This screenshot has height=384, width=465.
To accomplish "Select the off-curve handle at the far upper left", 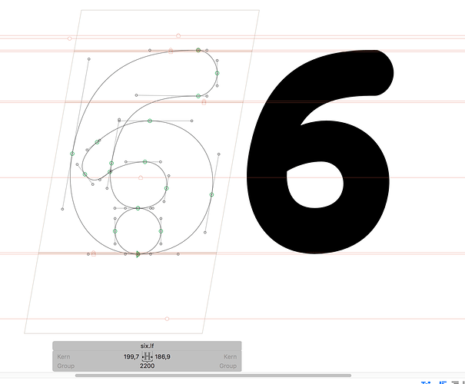I will click(88, 58).
